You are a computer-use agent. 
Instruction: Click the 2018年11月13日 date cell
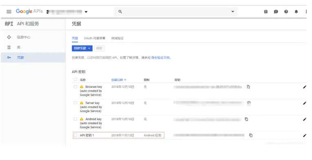pos(123,135)
